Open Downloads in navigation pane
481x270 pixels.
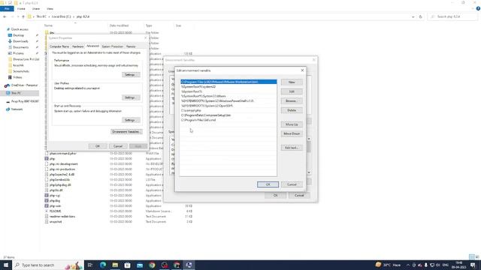click(20, 41)
